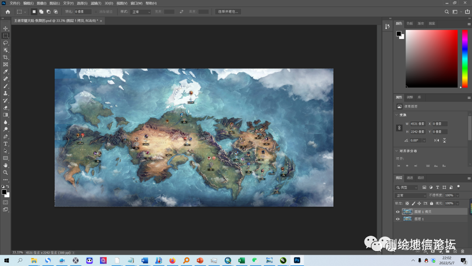Click the width W input field
Image resolution: width=472 pixels, height=266 pixels.
tap(417, 124)
